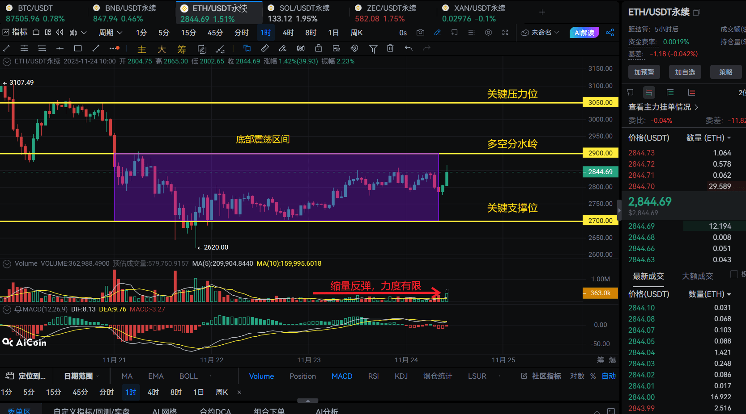Show sell-only order book view

(691, 92)
